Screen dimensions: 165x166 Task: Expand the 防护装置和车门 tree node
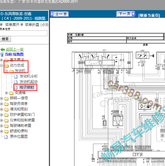click(1, 115)
